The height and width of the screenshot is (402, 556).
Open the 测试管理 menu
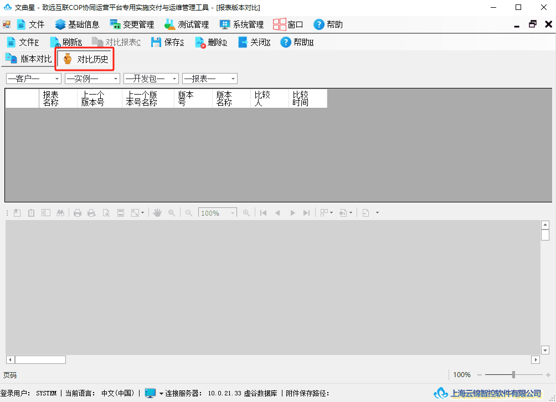[x=187, y=24]
